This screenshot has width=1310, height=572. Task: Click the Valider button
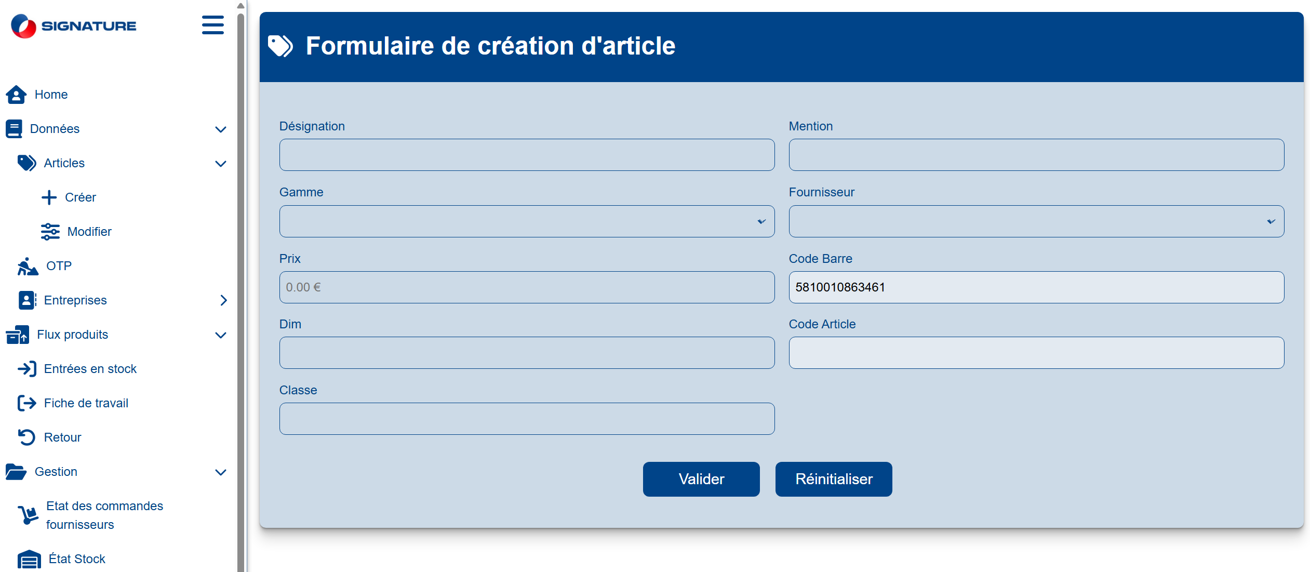[x=701, y=479]
